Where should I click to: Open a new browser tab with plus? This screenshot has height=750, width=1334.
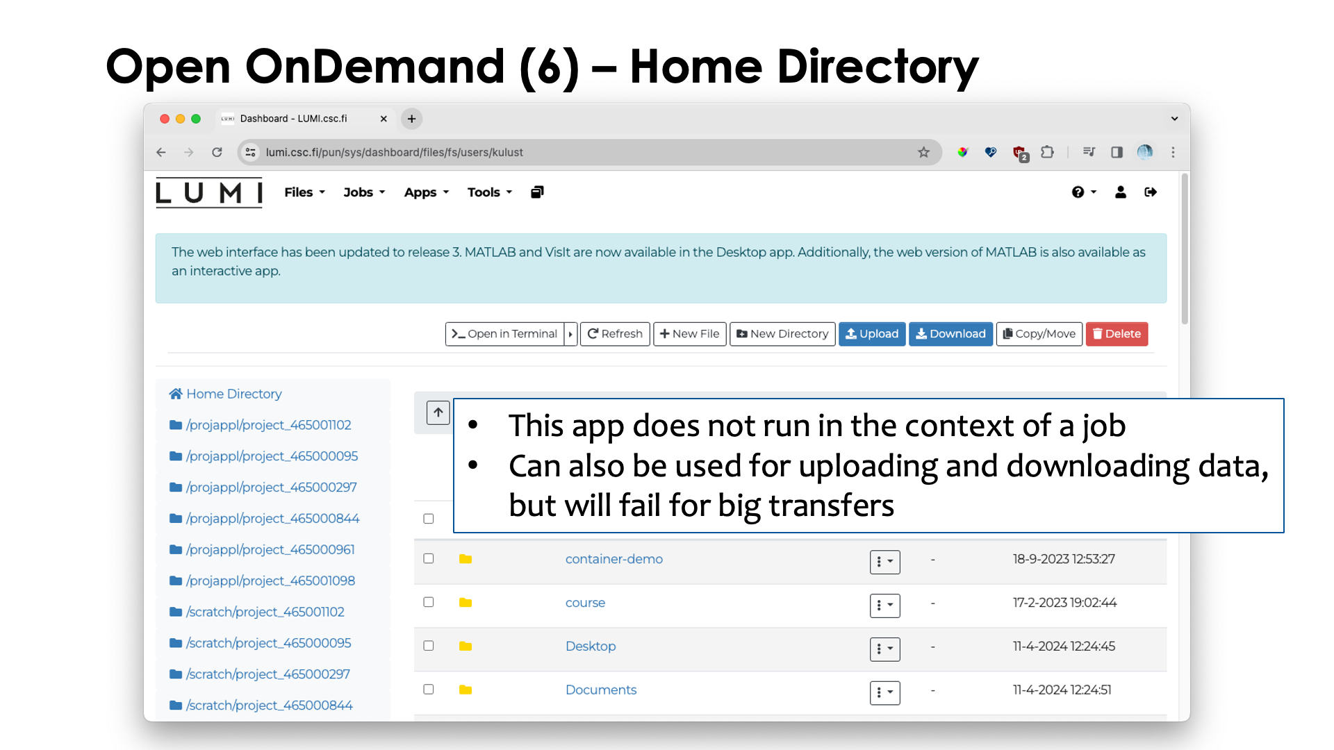coord(411,119)
